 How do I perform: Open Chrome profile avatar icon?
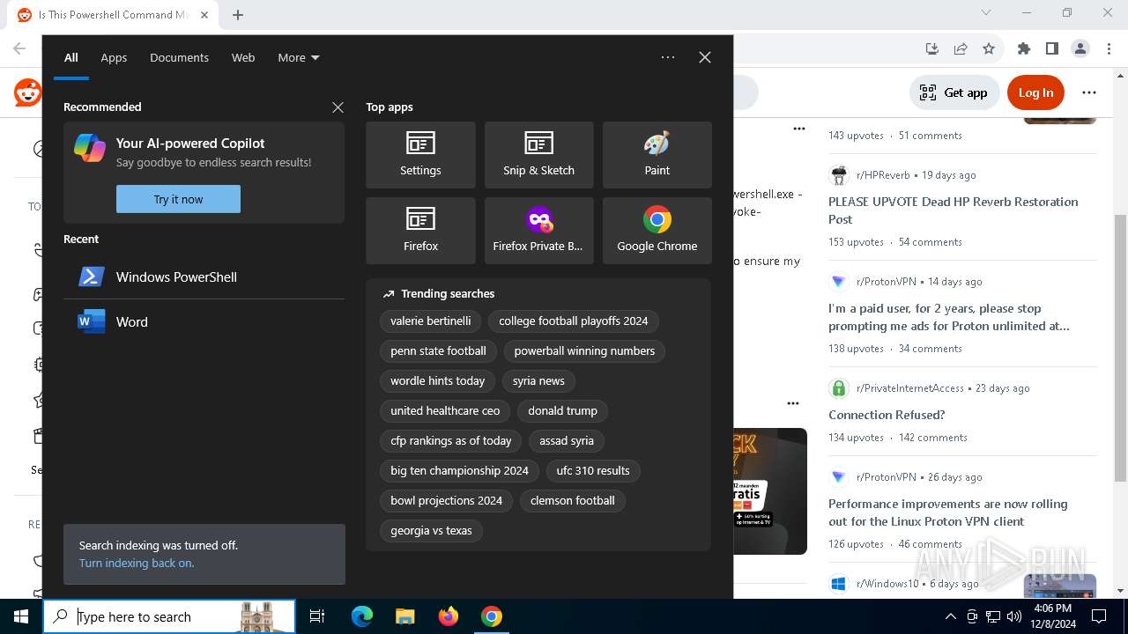coord(1080,48)
